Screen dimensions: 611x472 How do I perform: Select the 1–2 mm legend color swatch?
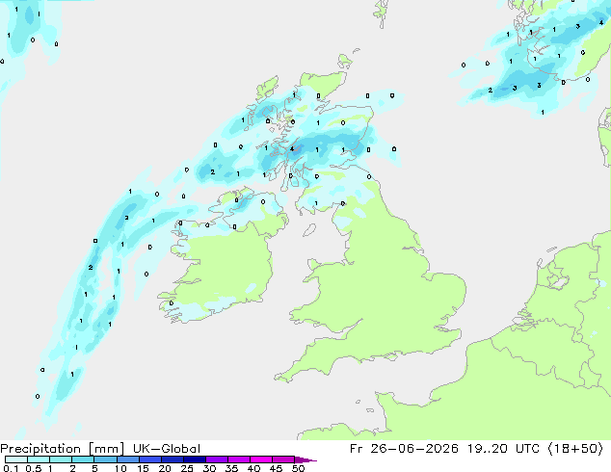61,459
